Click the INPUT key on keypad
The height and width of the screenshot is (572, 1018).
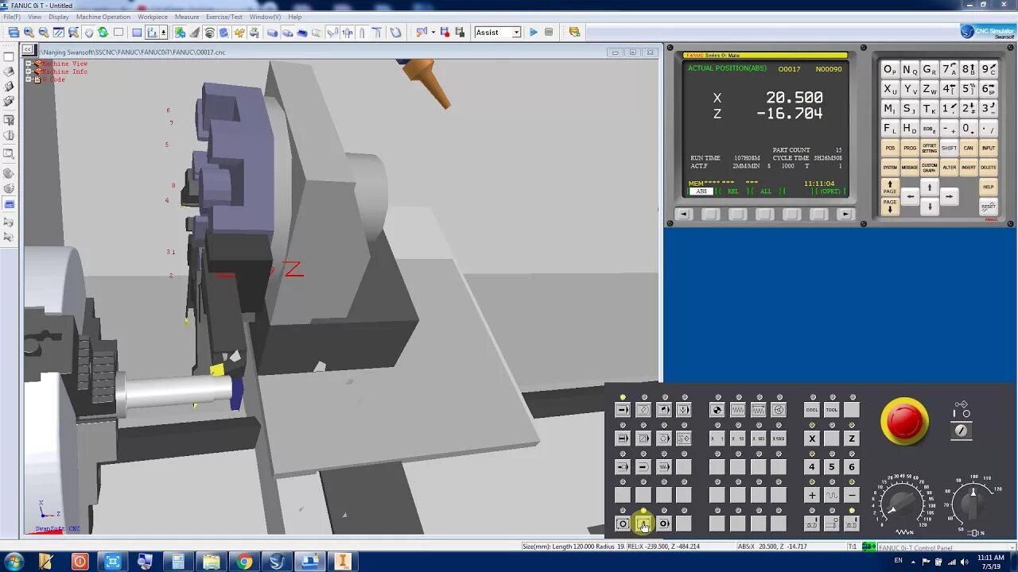(x=988, y=148)
